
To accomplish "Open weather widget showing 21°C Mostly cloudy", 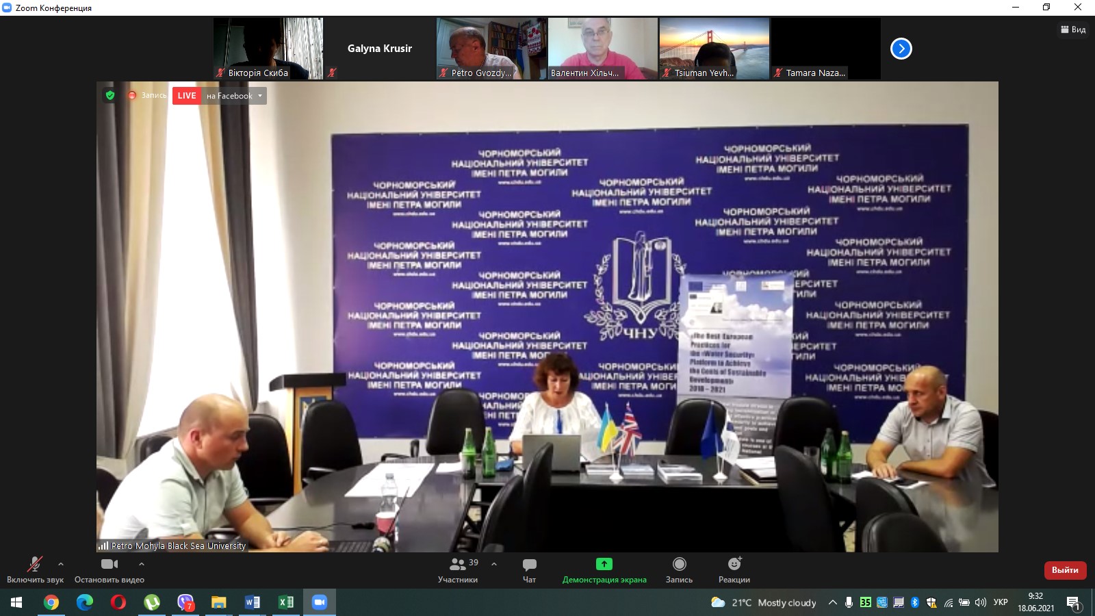I will (764, 602).
